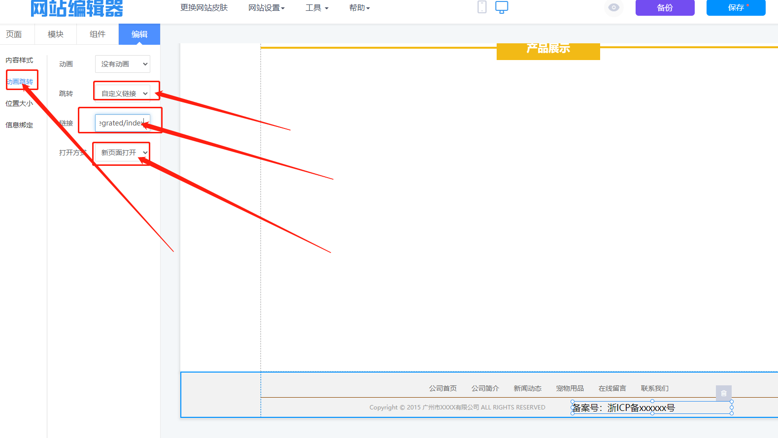Switch to the 组件 tab

pos(98,34)
